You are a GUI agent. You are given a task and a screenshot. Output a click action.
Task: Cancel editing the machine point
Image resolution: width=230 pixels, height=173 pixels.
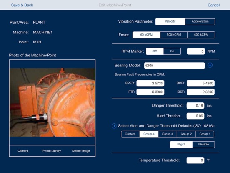pos(214,5)
